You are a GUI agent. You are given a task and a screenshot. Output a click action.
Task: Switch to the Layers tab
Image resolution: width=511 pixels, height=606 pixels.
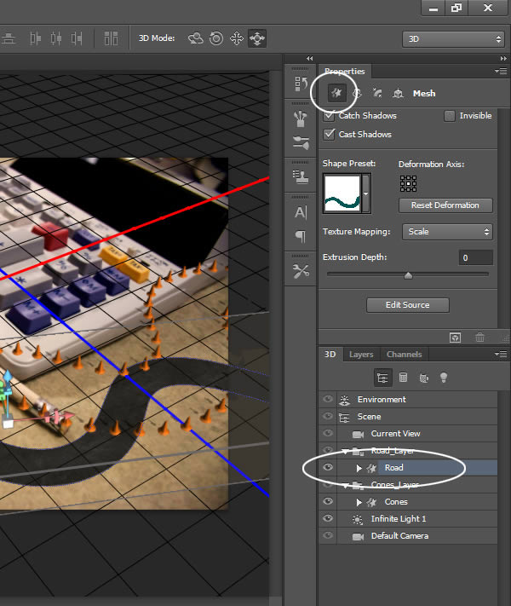[x=361, y=355]
